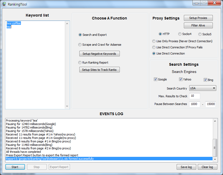Minimize the RankingTool window

point(197,3)
